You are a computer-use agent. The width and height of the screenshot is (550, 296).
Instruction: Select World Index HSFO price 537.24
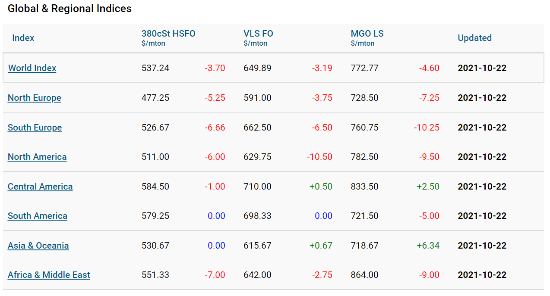pos(155,68)
